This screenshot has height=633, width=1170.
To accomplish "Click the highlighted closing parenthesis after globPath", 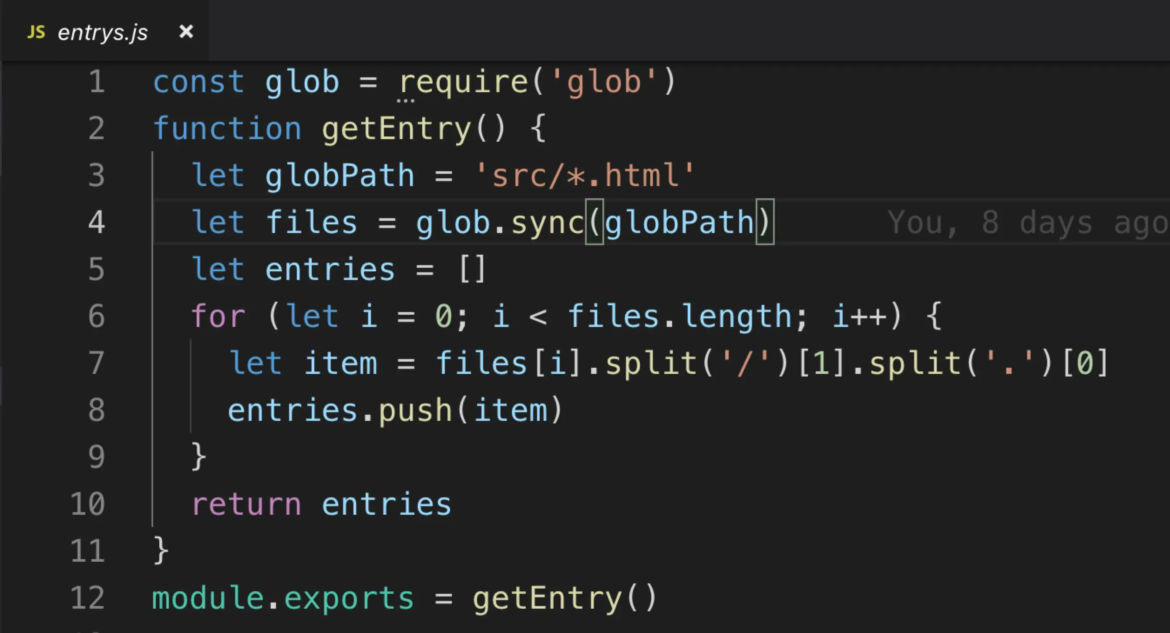I will [764, 222].
